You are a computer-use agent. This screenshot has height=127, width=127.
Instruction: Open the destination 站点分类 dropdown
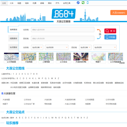tap(85, 47)
